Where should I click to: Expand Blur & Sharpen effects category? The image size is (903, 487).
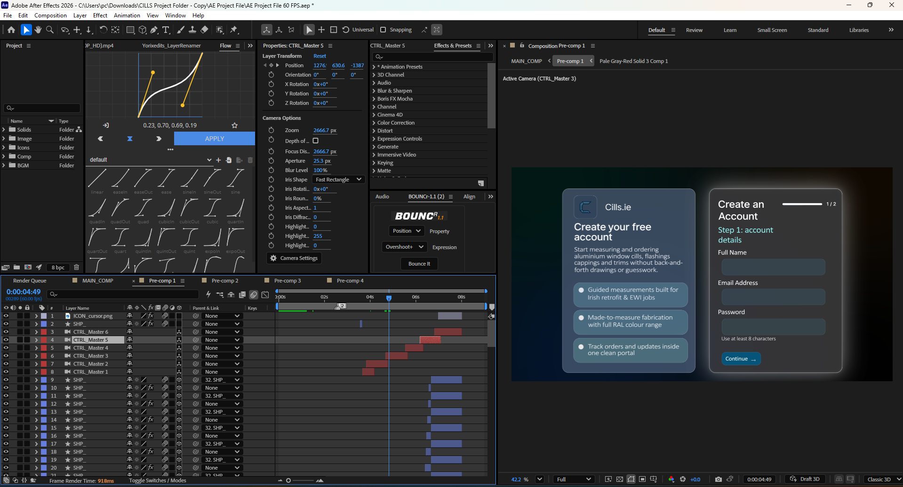[374, 91]
